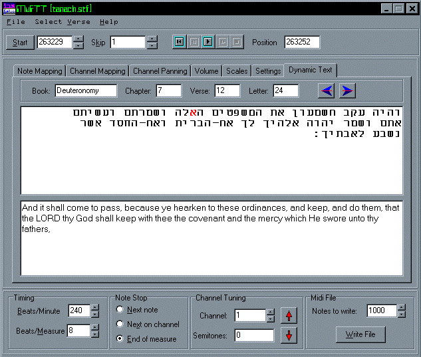The width and height of the screenshot is (421, 357).
Task: Switch to the Note Mapping tab
Action: pos(40,71)
